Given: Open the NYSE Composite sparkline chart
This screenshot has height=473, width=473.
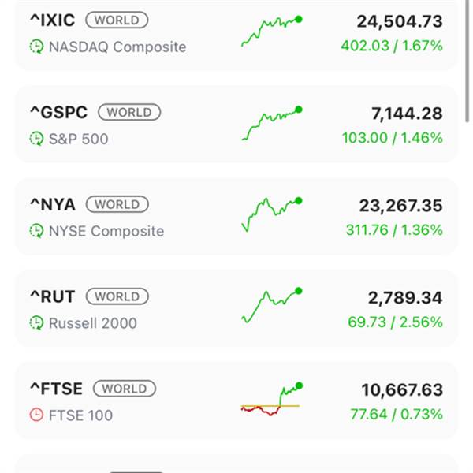Looking at the screenshot, I should coord(271,214).
